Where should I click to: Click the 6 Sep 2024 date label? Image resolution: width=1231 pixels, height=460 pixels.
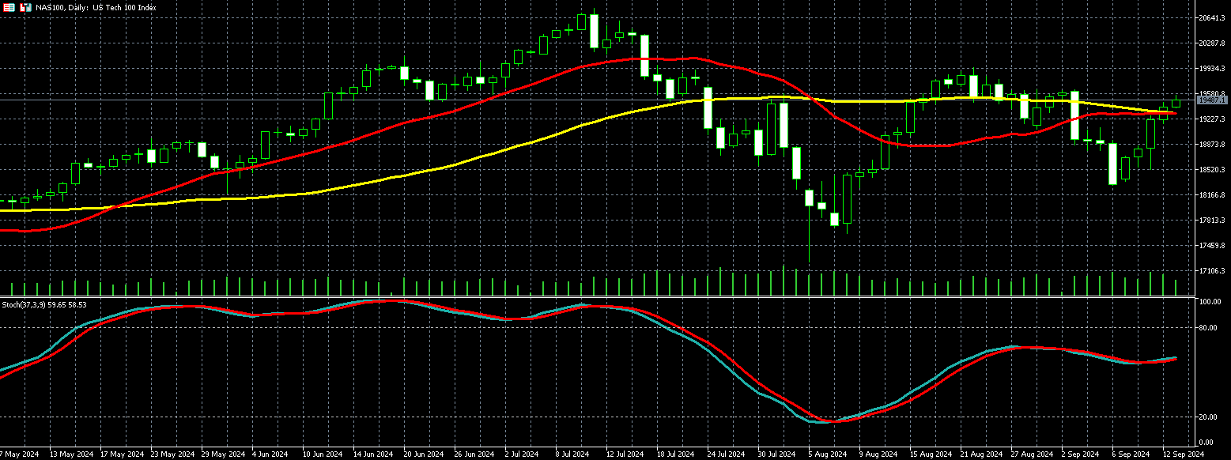pyautogui.click(x=1131, y=454)
